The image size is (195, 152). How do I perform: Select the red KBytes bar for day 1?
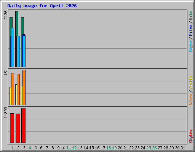coord(12,128)
